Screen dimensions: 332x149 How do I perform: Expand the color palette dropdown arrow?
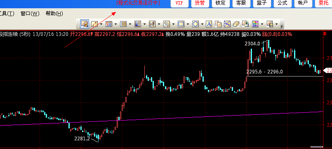pyautogui.click(x=262, y=24)
